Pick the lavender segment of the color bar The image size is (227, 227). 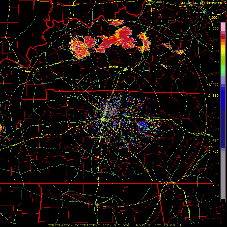coord(223,80)
